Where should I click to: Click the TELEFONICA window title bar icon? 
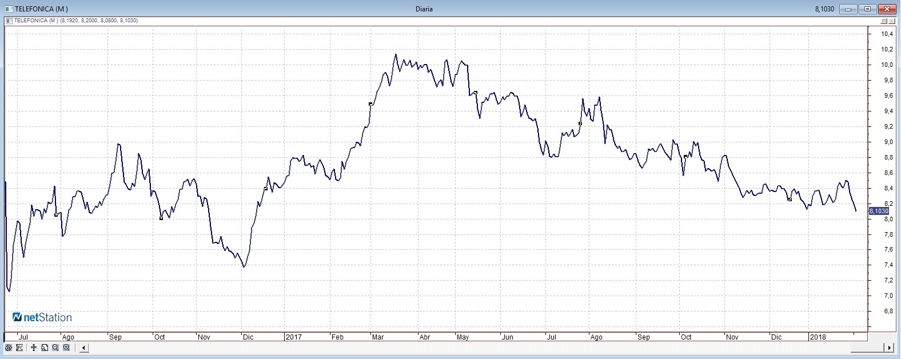[8, 9]
